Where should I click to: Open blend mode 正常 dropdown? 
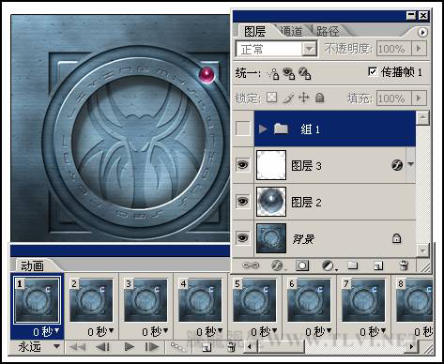[x=309, y=49]
